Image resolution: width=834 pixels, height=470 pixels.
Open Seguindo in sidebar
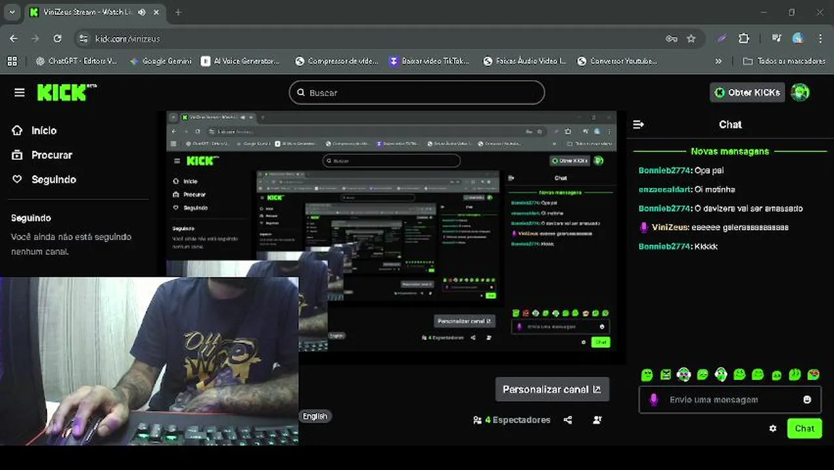click(44, 180)
